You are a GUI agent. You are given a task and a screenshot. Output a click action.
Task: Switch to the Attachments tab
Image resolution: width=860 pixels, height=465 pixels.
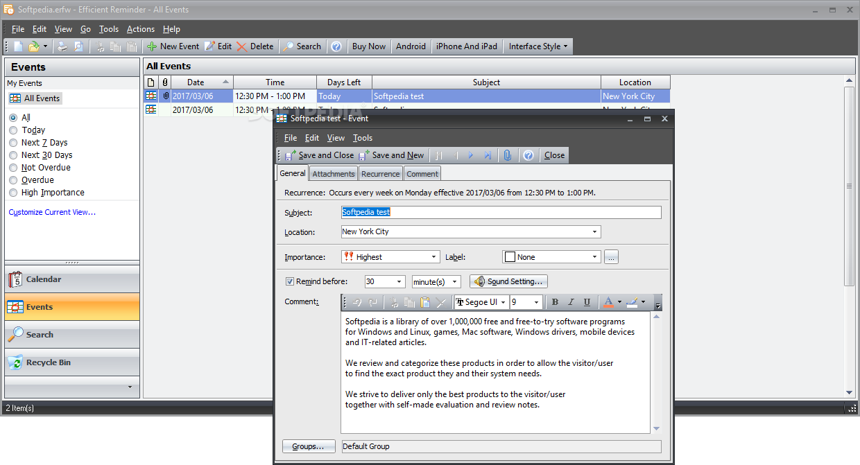[x=334, y=174]
